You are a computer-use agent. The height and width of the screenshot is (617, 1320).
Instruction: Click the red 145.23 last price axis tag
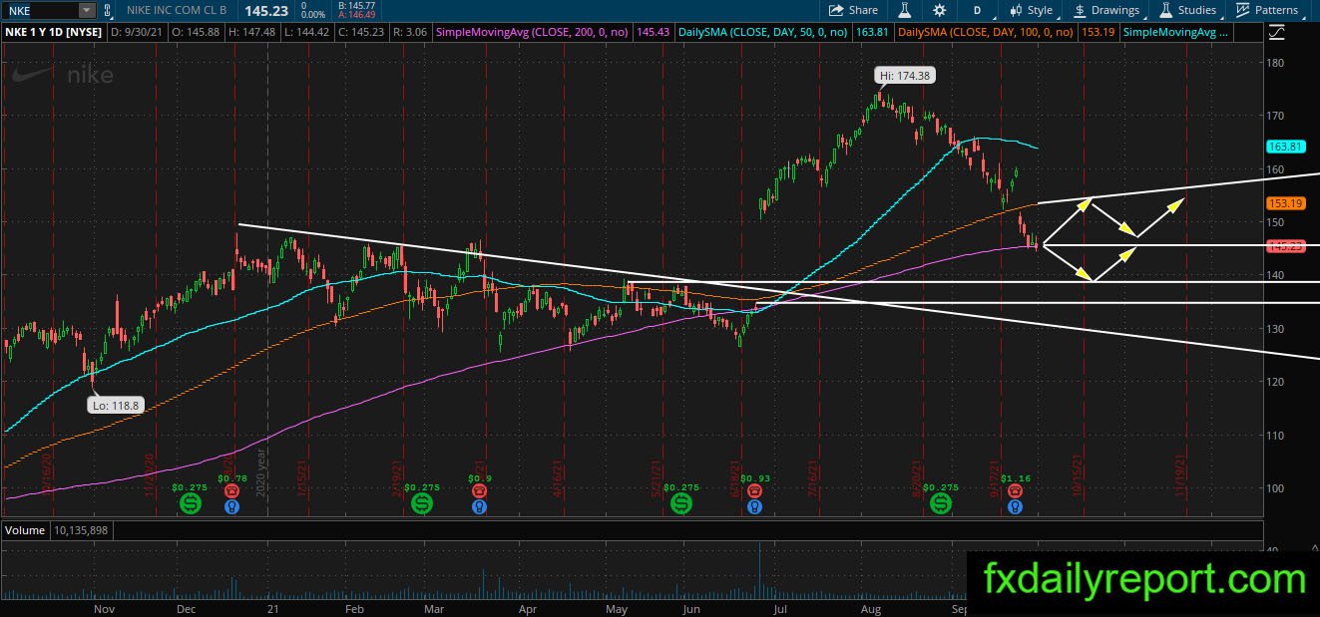point(1285,246)
